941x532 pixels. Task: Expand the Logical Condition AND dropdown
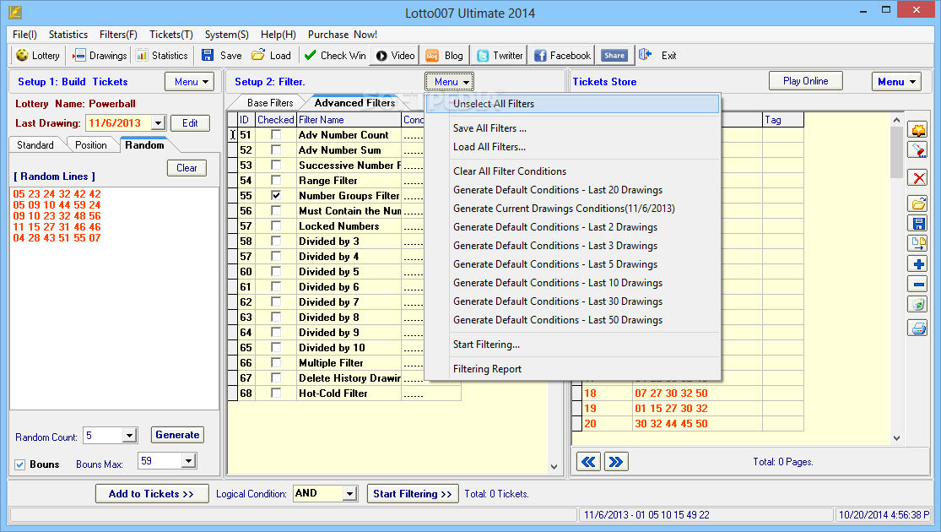349,493
